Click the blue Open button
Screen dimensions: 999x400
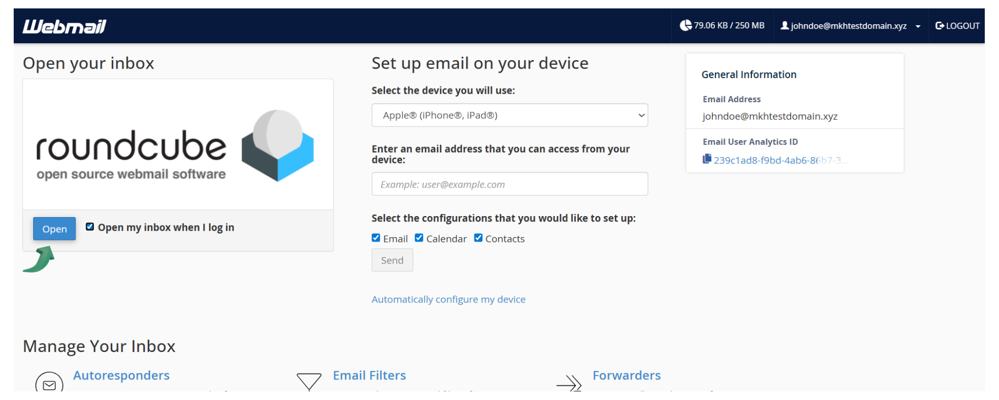point(54,229)
